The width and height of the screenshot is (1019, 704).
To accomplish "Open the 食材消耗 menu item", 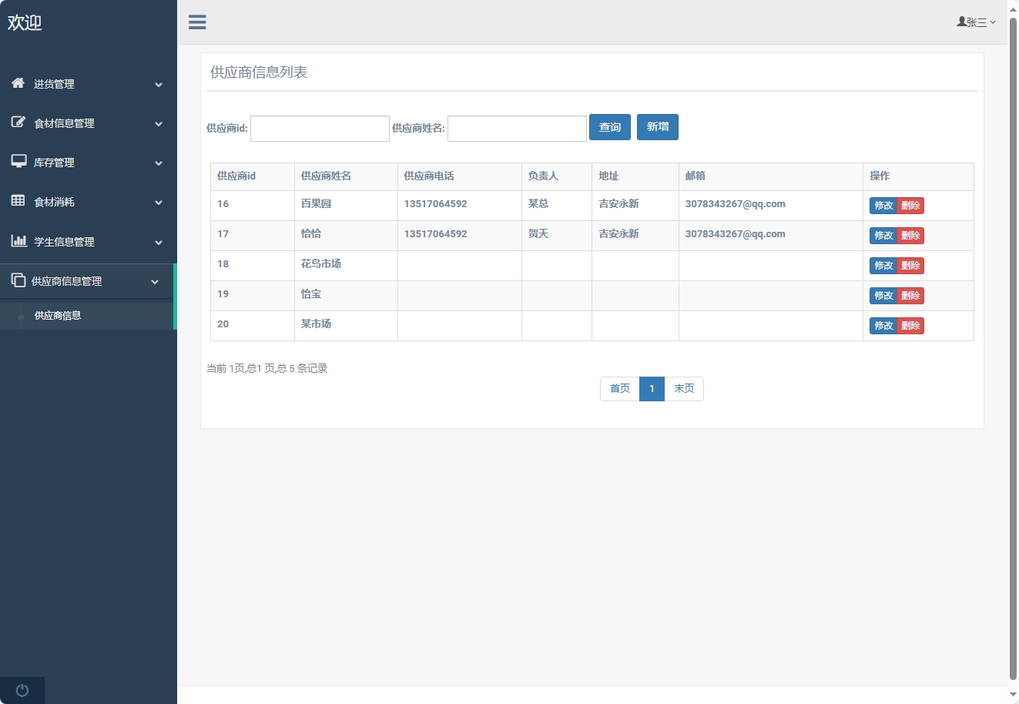I will pos(54,202).
